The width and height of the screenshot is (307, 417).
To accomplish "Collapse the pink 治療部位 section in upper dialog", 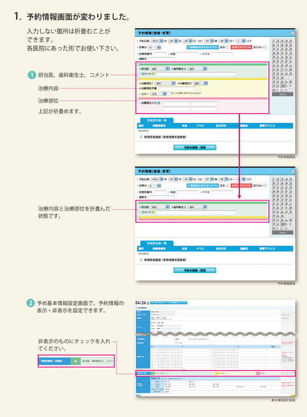I will click(138, 98).
